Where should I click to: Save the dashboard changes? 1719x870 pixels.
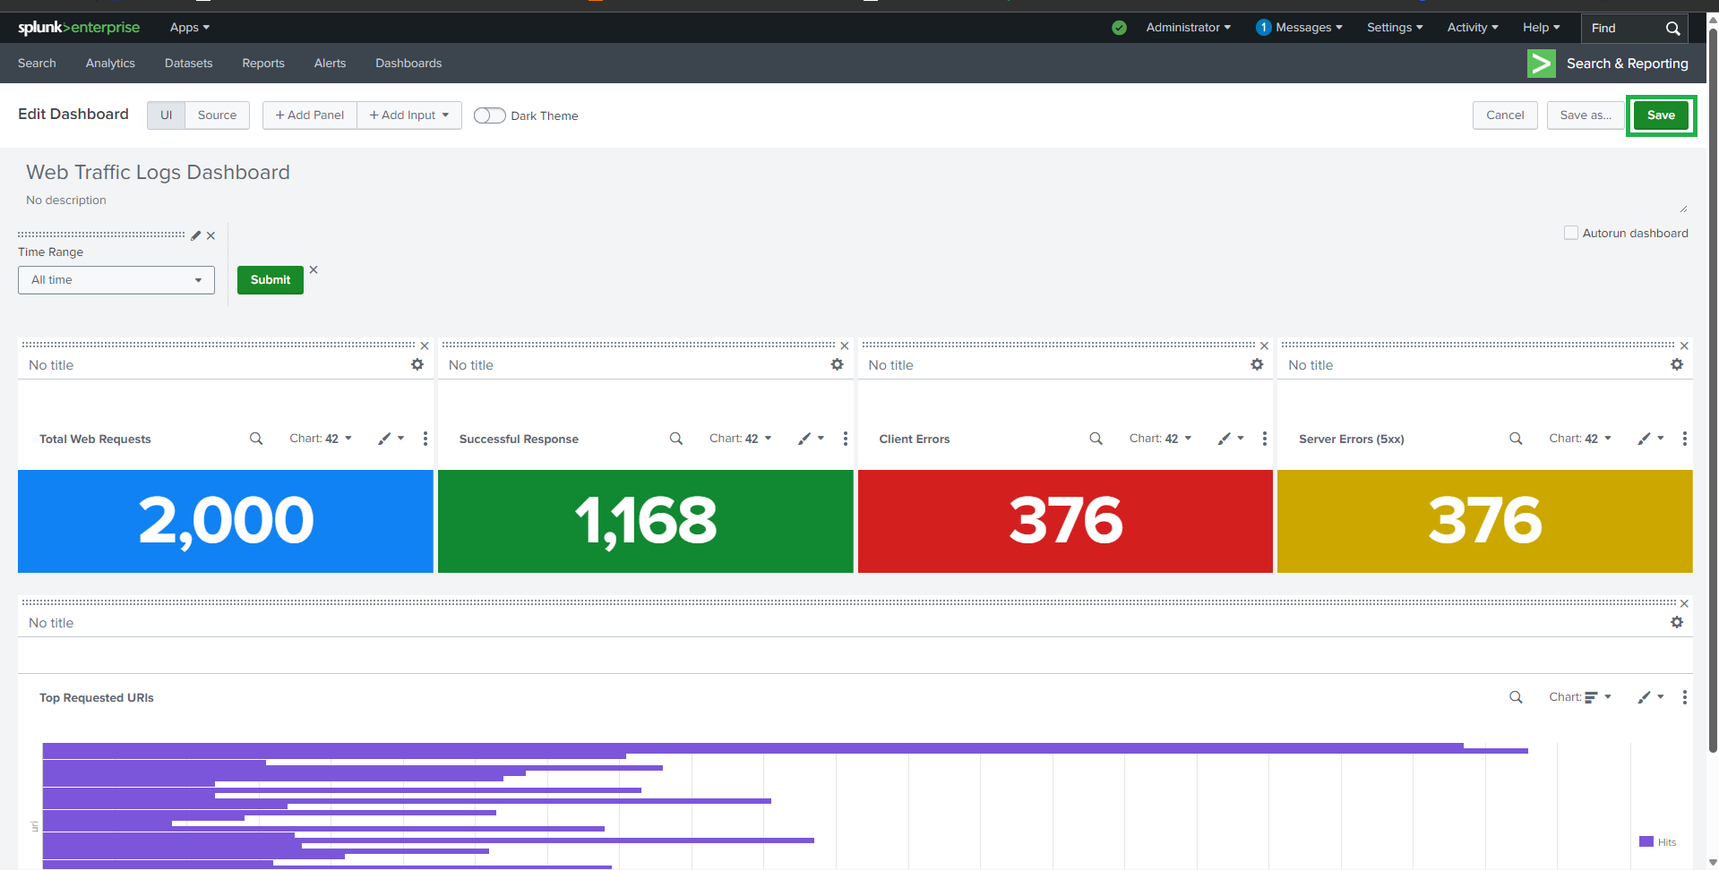(x=1660, y=115)
